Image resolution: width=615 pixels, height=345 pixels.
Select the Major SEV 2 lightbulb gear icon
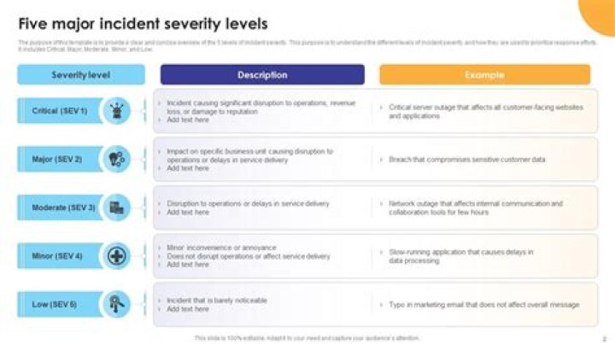click(x=116, y=159)
